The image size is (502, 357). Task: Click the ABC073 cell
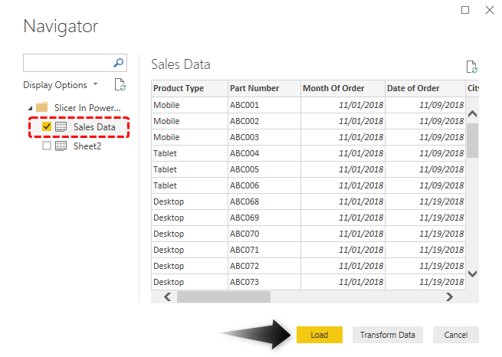tap(264, 282)
